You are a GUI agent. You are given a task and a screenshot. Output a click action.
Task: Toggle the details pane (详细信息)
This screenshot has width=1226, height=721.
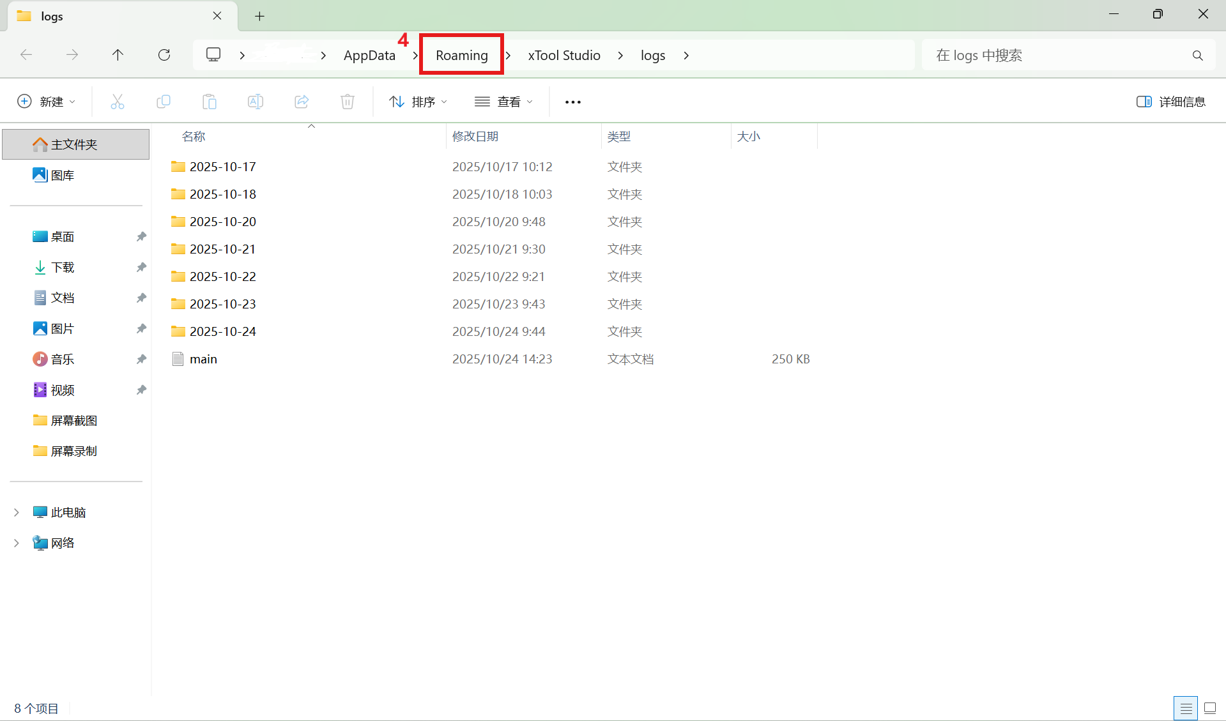pyautogui.click(x=1171, y=102)
